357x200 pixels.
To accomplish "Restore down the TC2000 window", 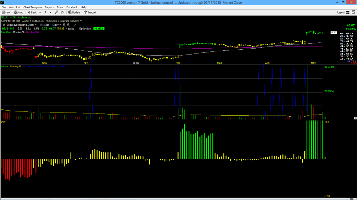I will 343,2.
